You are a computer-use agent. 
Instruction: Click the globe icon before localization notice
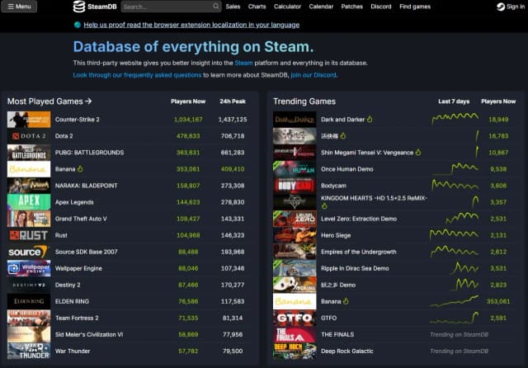click(x=78, y=26)
